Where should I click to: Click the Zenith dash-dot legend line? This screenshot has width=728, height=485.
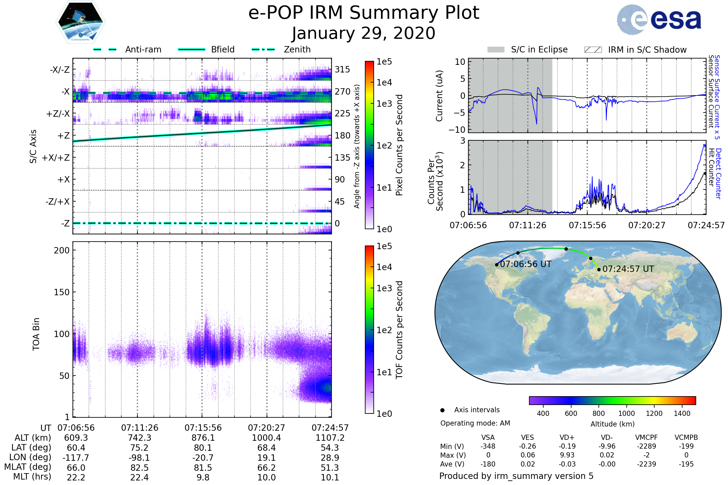pyautogui.click(x=263, y=49)
